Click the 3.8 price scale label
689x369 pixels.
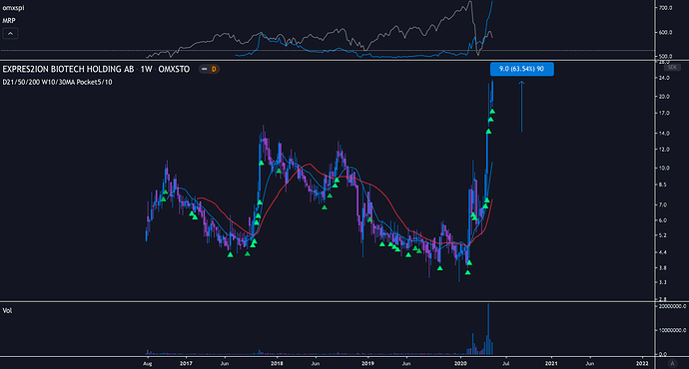point(663,267)
